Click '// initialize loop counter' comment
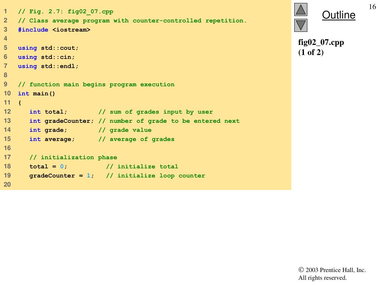 pos(155,176)
